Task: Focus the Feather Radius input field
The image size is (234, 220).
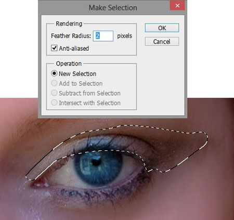Action: [x=103, y=36]
